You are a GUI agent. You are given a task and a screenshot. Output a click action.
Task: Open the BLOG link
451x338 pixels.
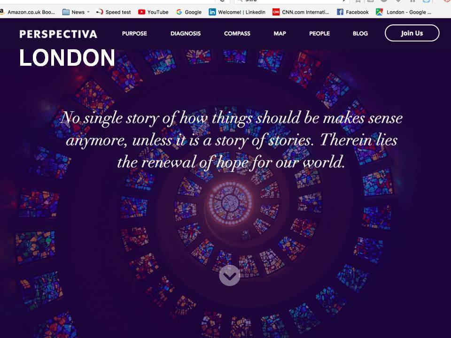(360, 33)
